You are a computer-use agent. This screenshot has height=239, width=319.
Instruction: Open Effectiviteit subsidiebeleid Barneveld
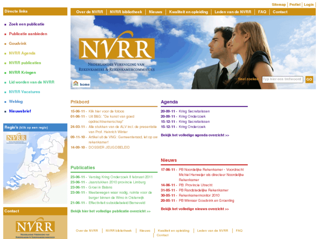(117, 203)
